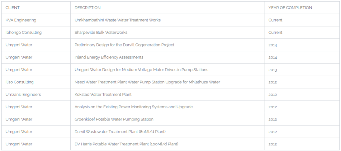
Task: Select Kokstad Water Treatment Plant entry
Action: (x=103, y=95)
